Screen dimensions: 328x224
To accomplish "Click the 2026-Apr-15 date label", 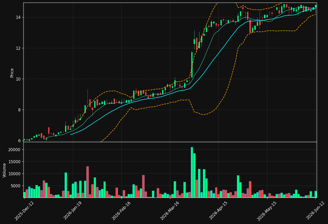I will tap(219, 211).
